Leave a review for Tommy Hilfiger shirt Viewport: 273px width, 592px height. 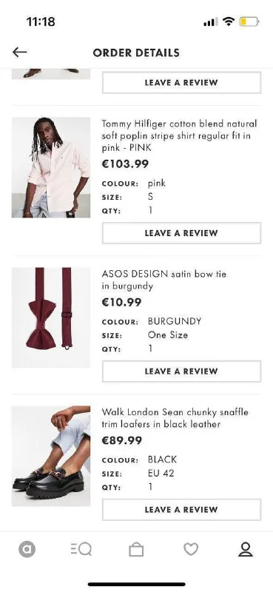[181, 233]
